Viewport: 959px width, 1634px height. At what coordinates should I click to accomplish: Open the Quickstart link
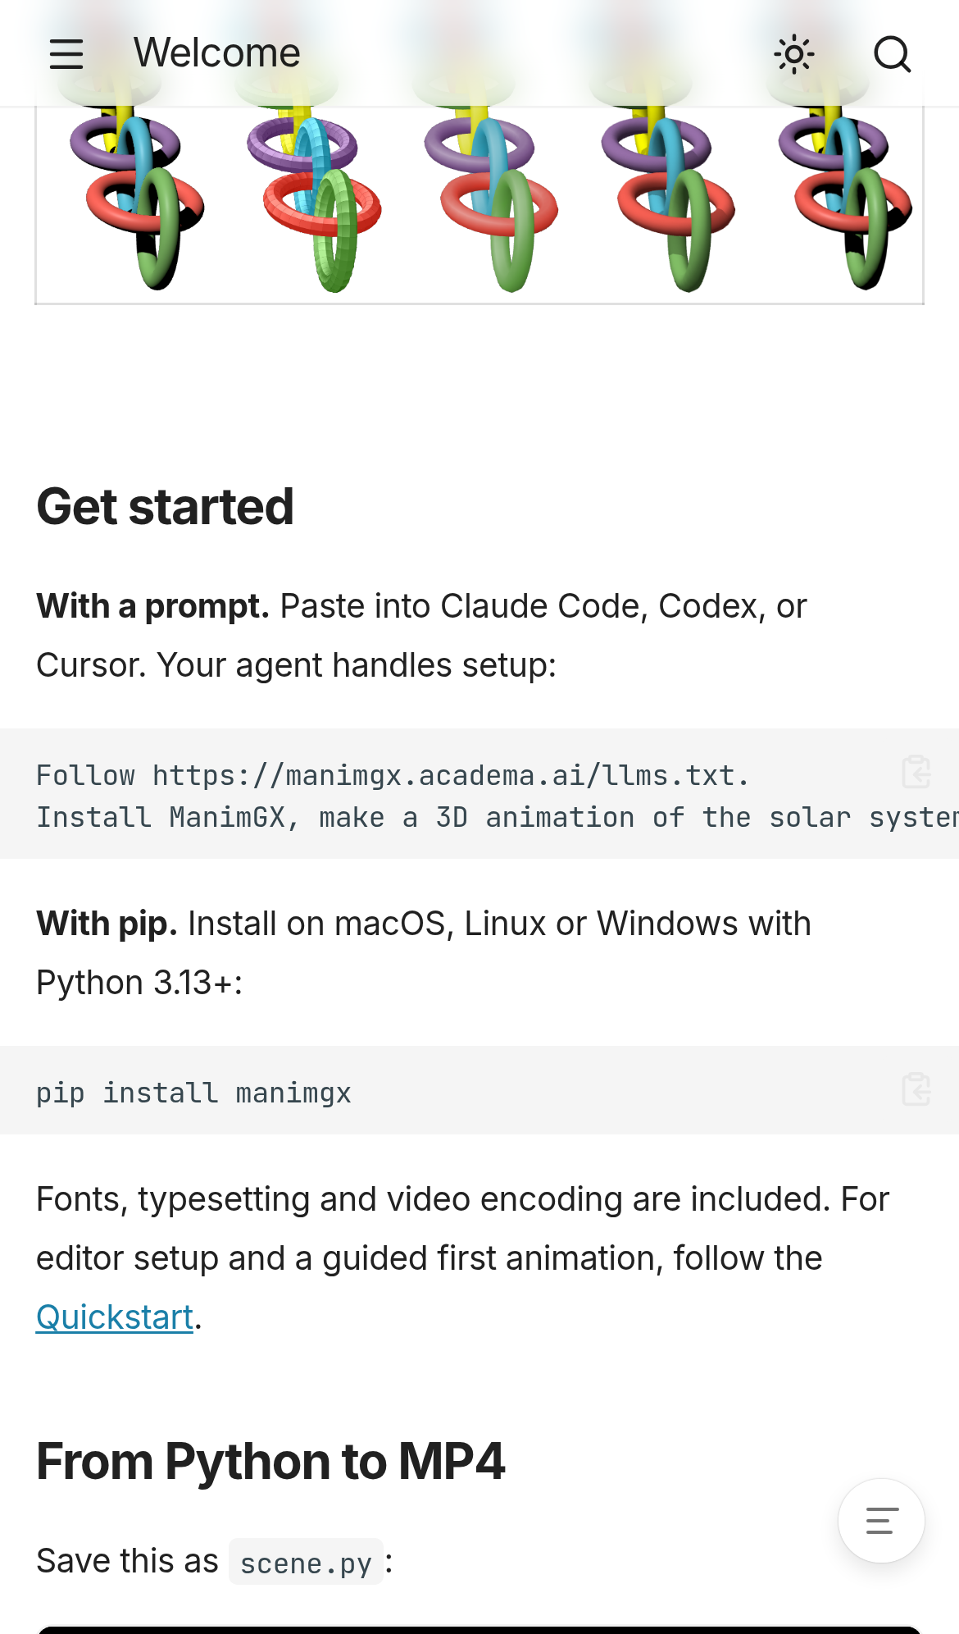coord(115,1317)
